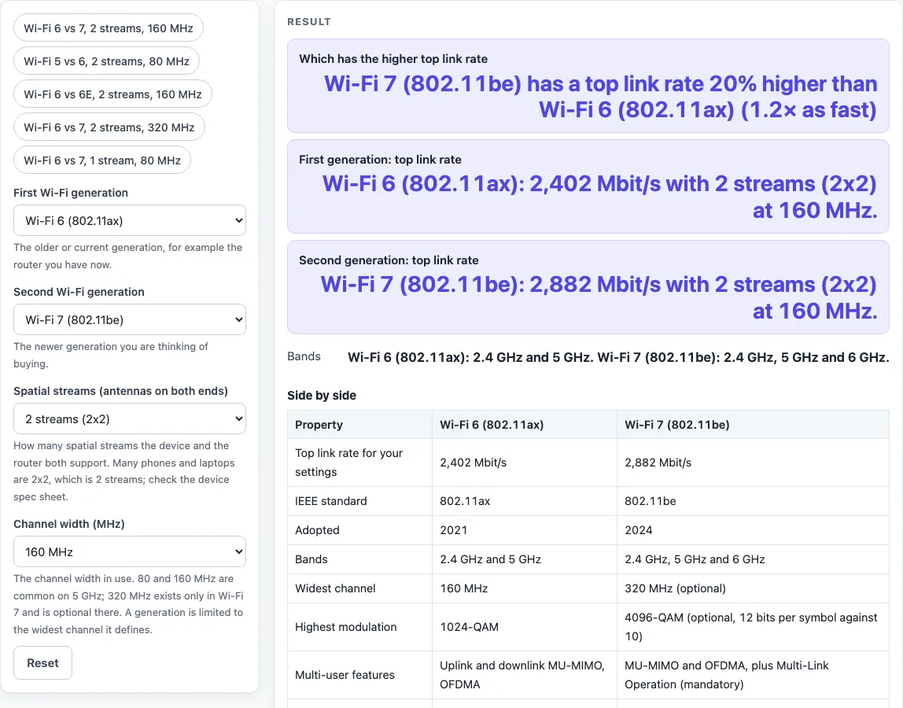903x708 pixels.
Task: Click the 'Second Wi-Fi generation' label
Action: coord(79,292)
